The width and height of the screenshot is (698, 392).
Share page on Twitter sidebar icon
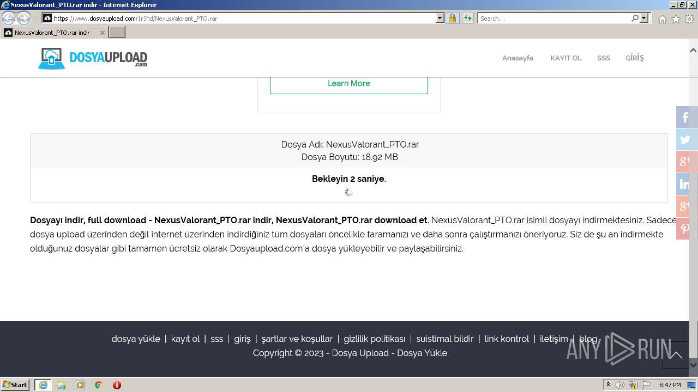point(687,139)
